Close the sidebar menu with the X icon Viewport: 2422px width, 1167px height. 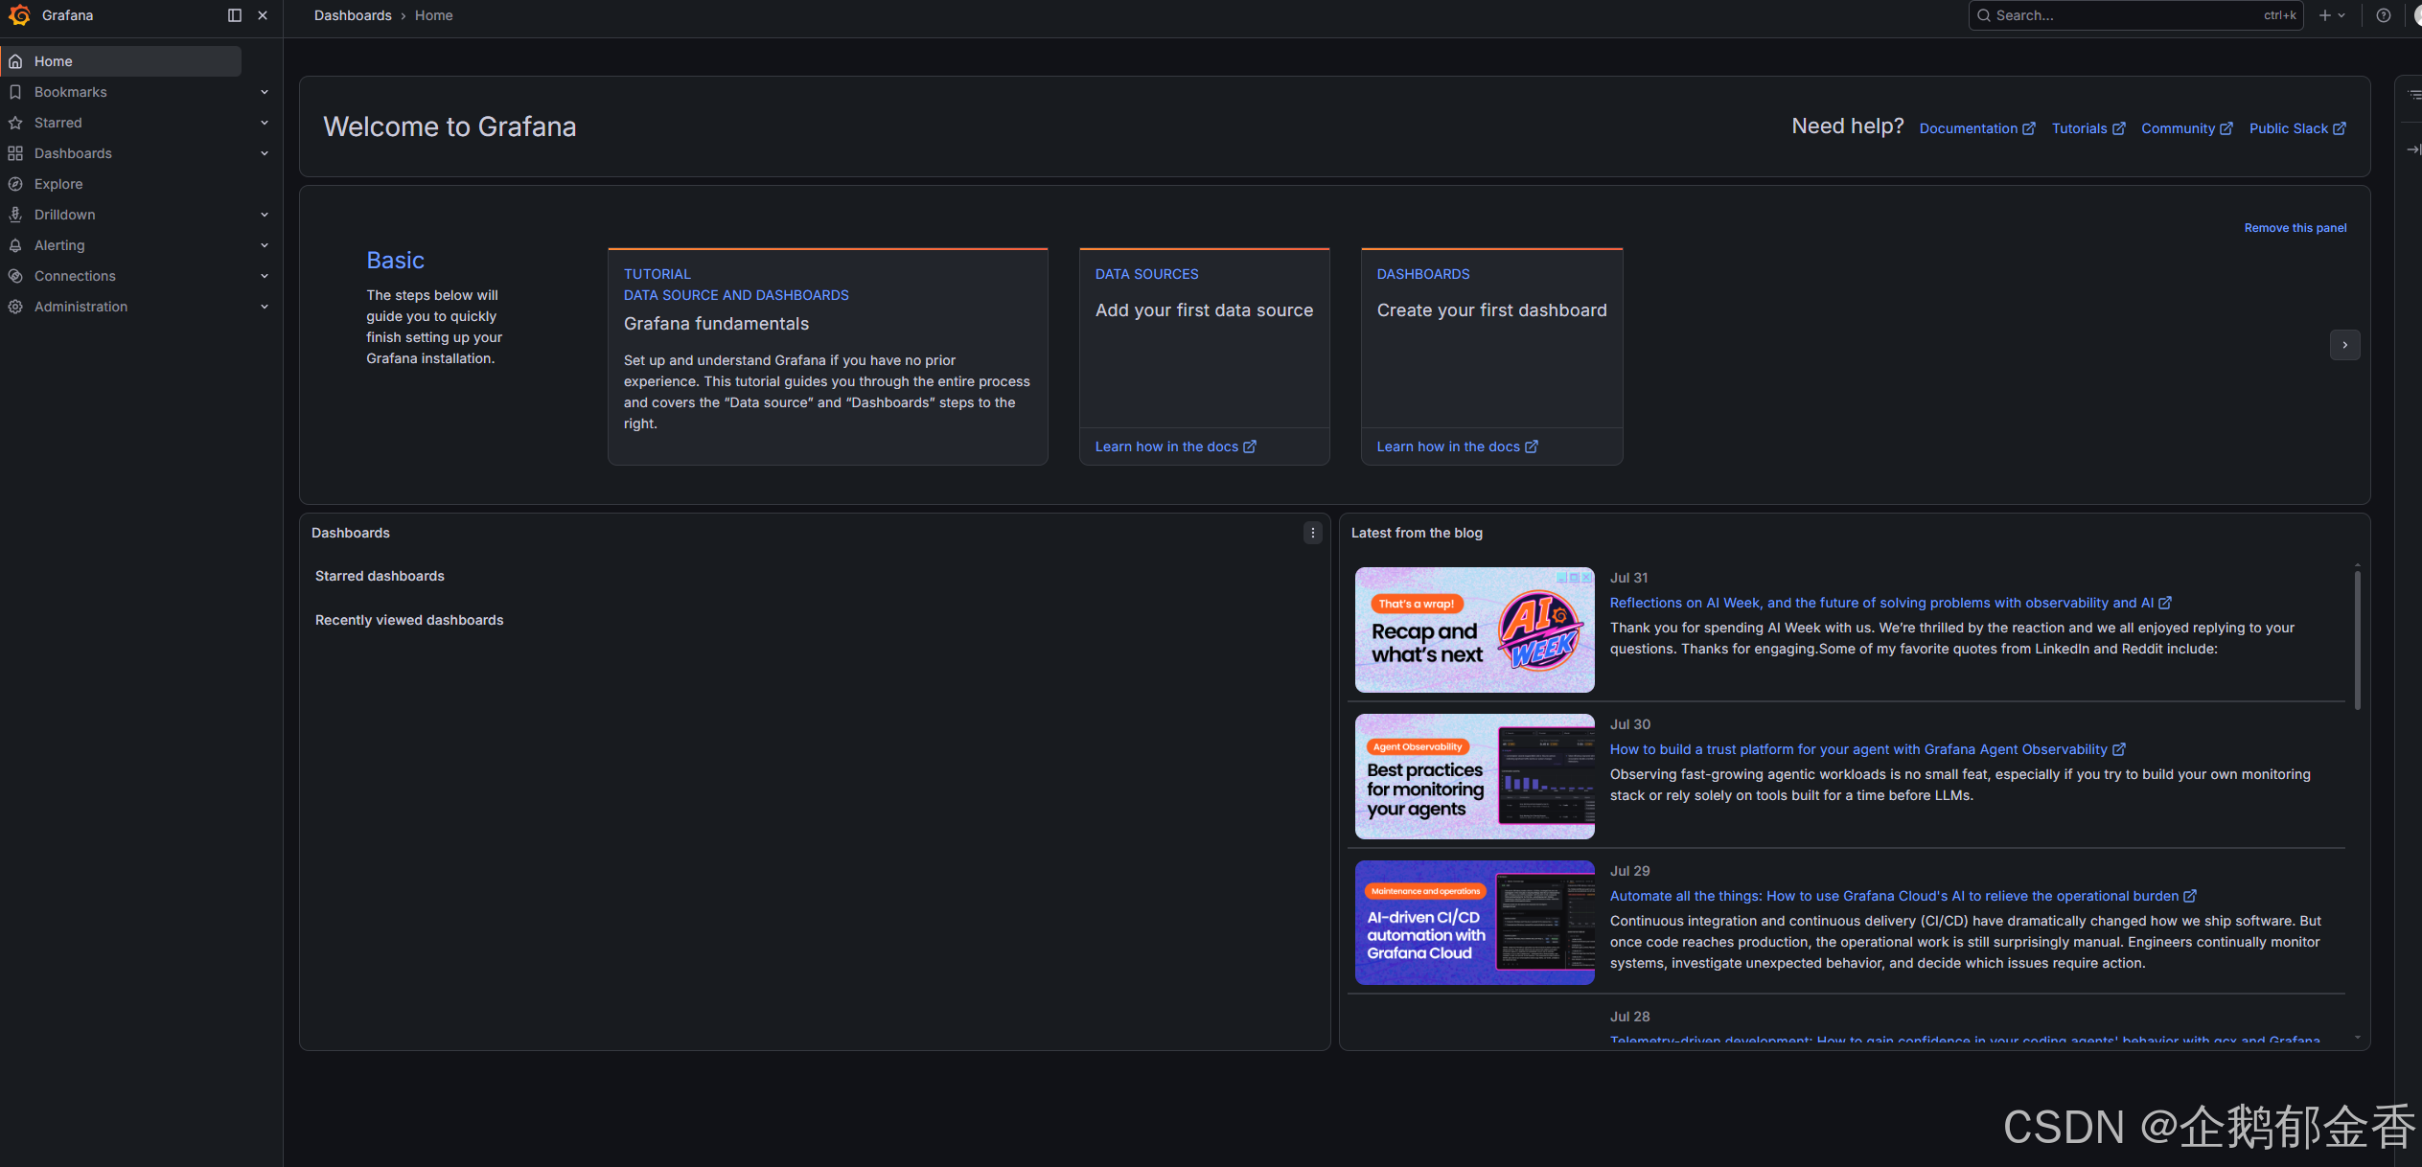(x=263, y=15)
